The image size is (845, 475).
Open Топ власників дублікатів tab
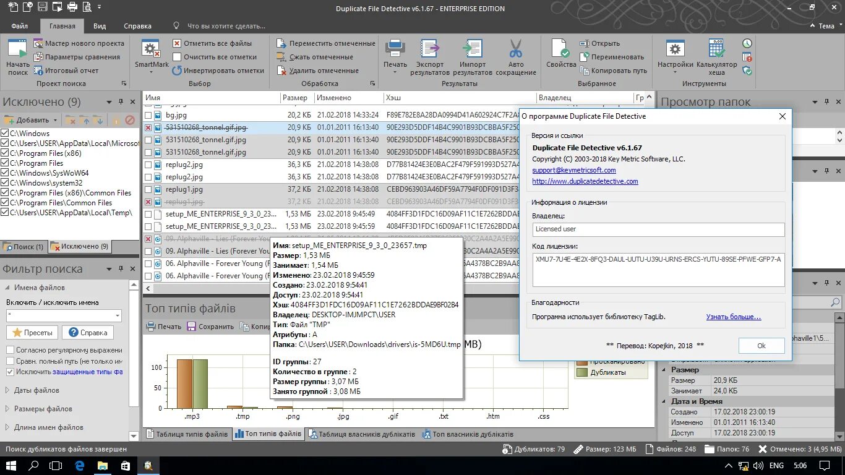click(468, 434)
